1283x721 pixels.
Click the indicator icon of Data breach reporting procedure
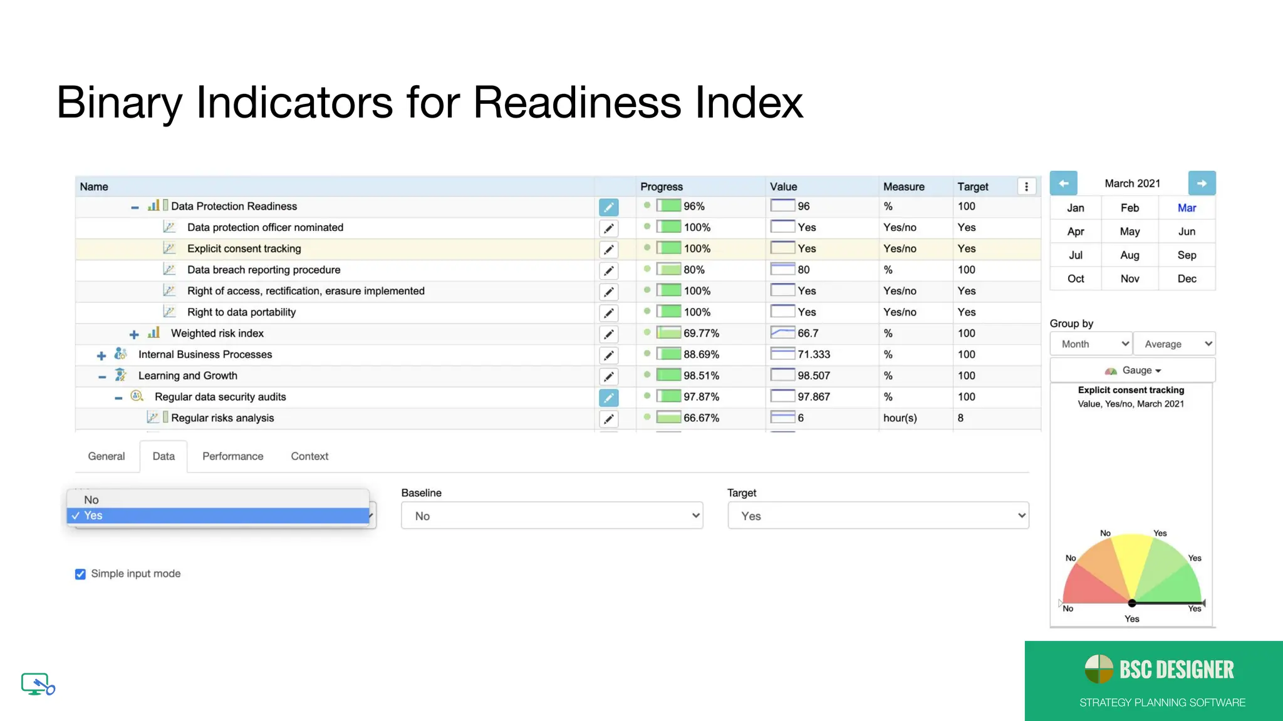[x=169, y=269]
